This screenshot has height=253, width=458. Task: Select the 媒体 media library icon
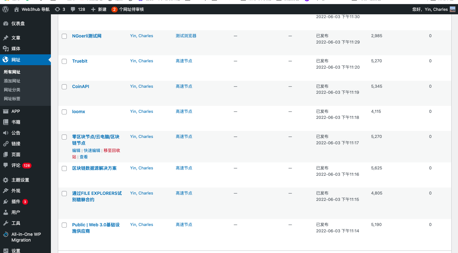click(x=6, y=49)
